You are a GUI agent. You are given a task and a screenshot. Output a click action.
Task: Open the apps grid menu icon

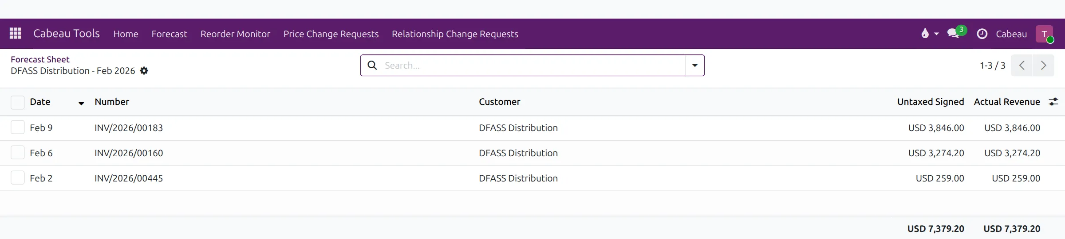pos(16,34)
